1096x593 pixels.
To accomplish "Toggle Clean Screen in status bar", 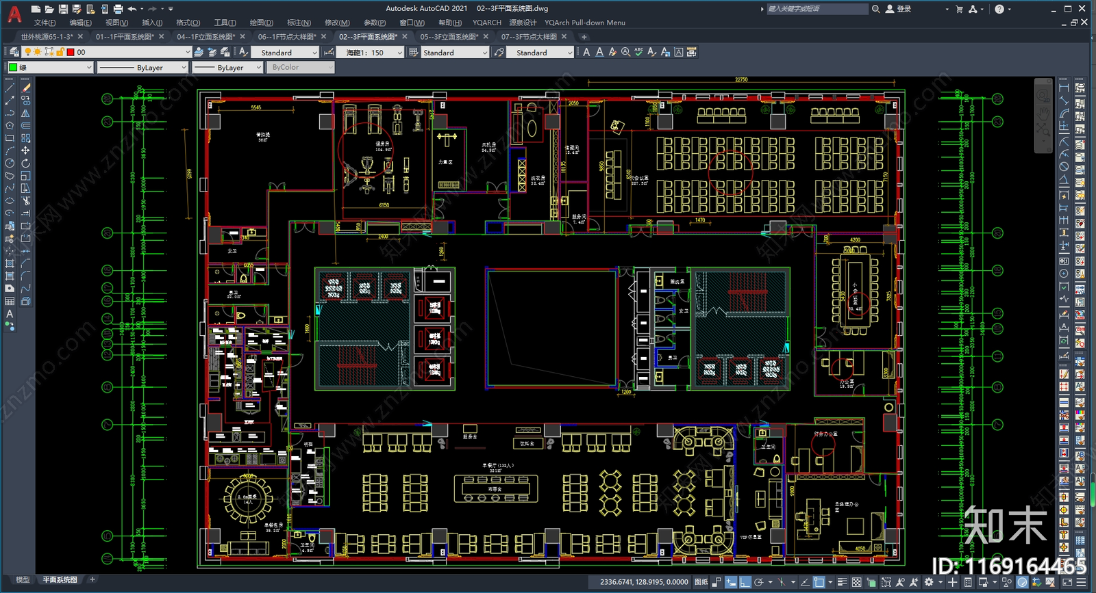I will (1067, 582).
